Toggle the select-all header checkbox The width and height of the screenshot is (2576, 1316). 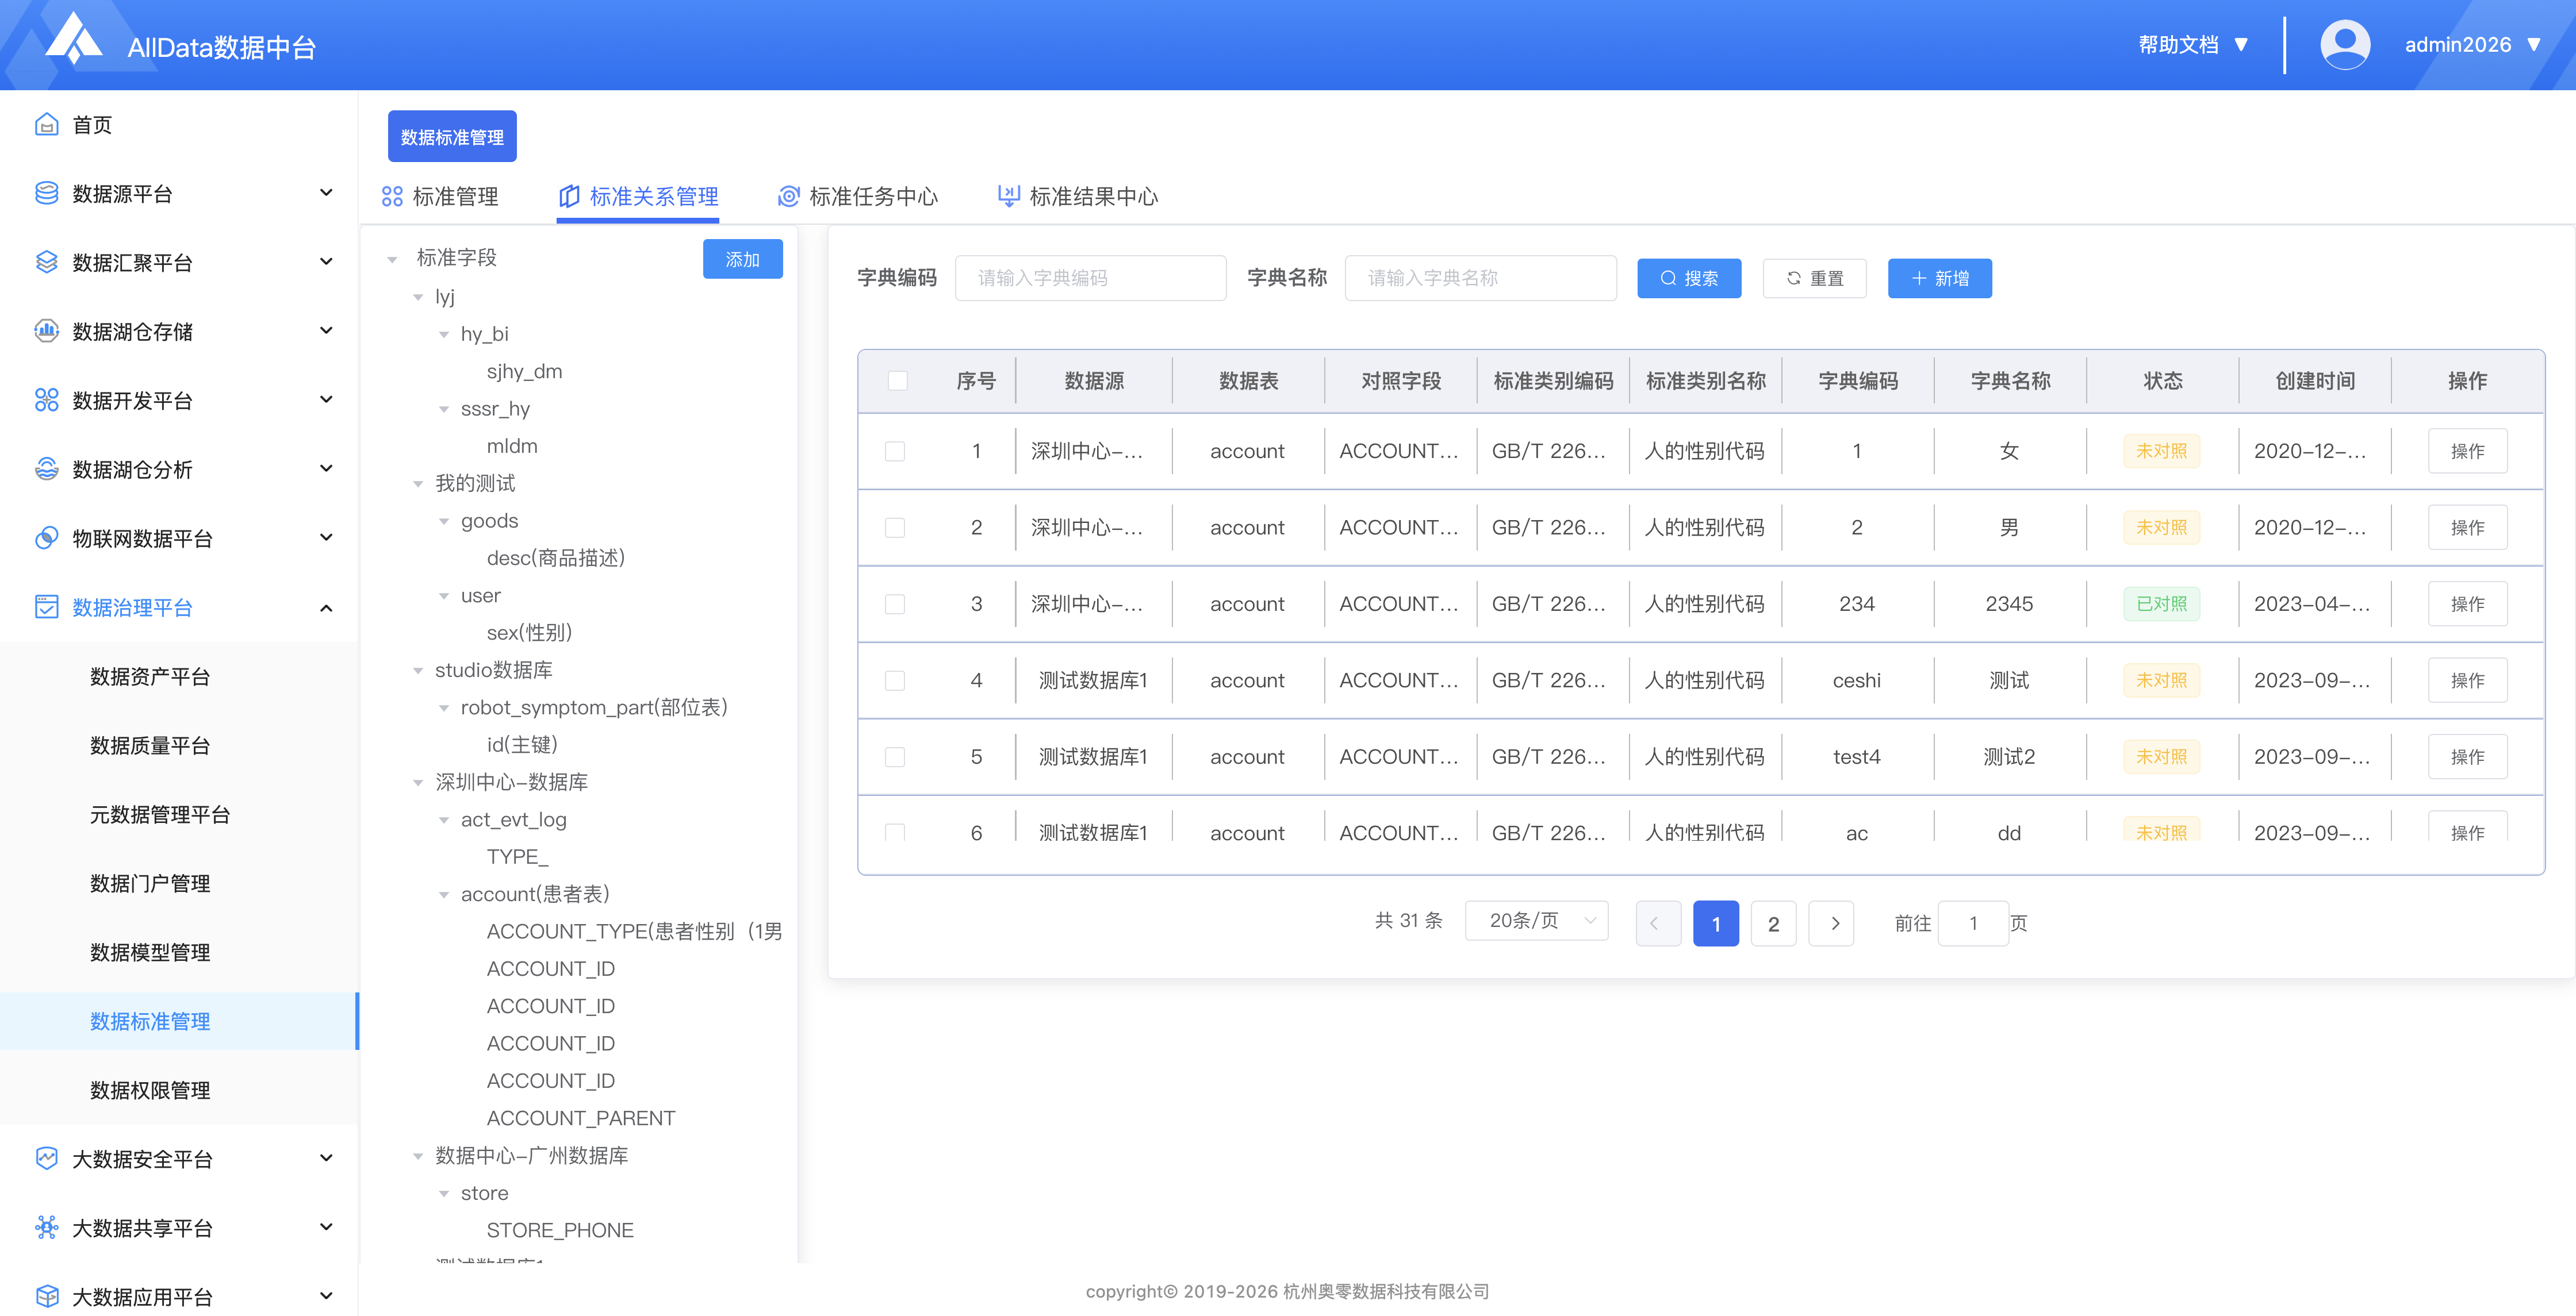click(x=898, y=380)
